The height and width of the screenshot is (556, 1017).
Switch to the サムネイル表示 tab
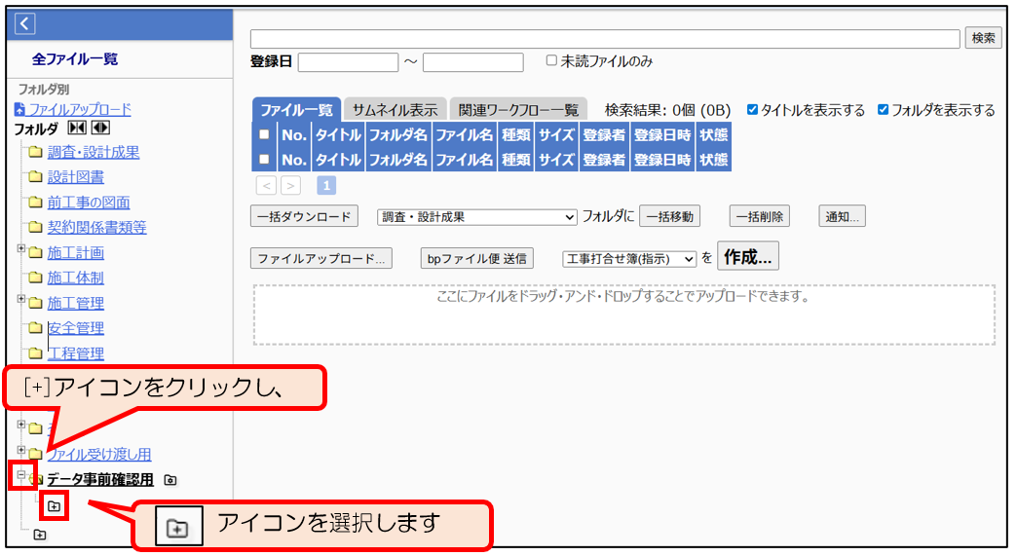point(395,110)
